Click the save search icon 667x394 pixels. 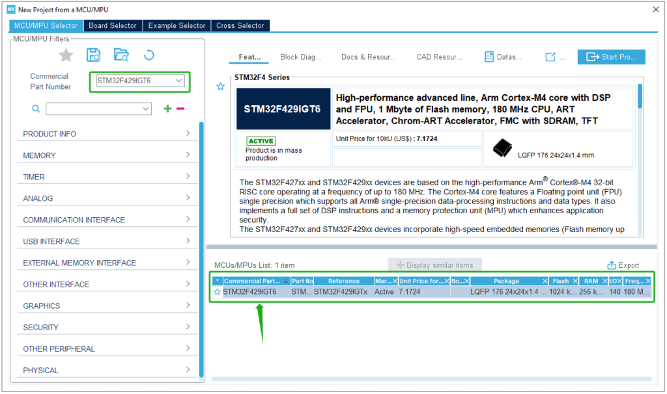click(94, 55)
